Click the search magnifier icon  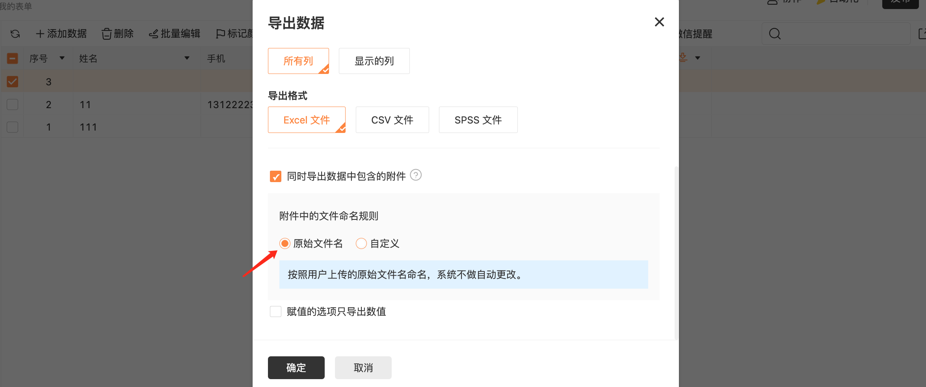[x=775, y=34]
